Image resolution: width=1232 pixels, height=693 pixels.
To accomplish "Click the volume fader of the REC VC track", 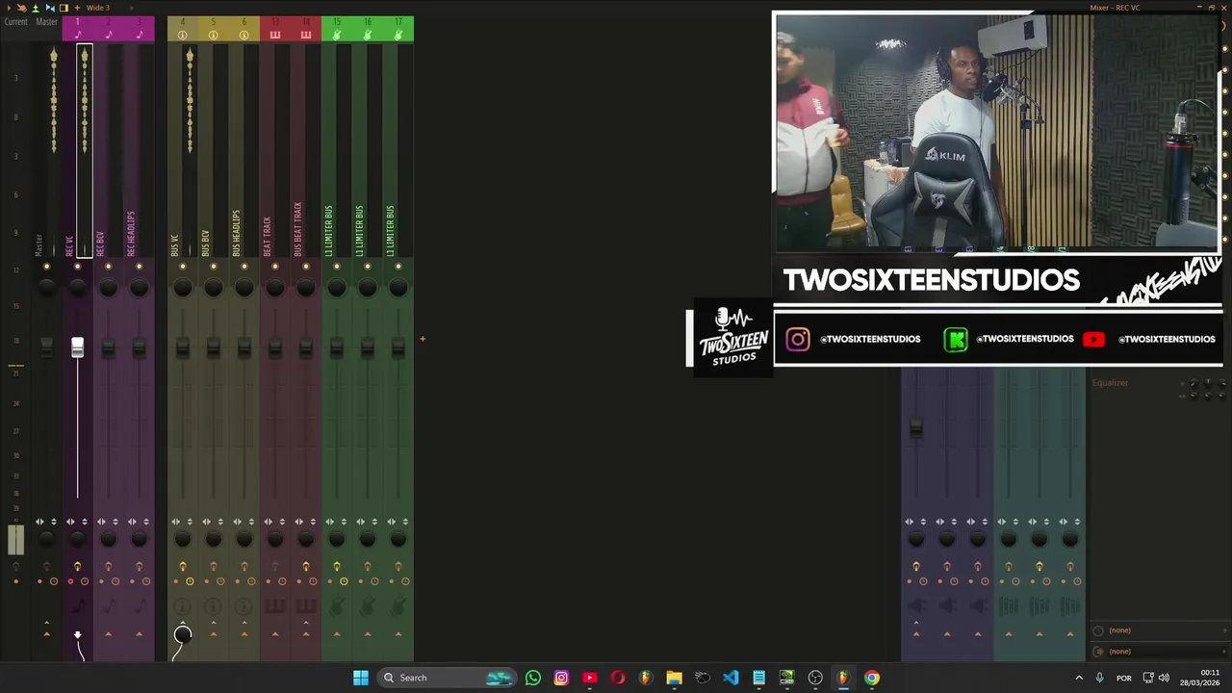I will click(78, 347).
